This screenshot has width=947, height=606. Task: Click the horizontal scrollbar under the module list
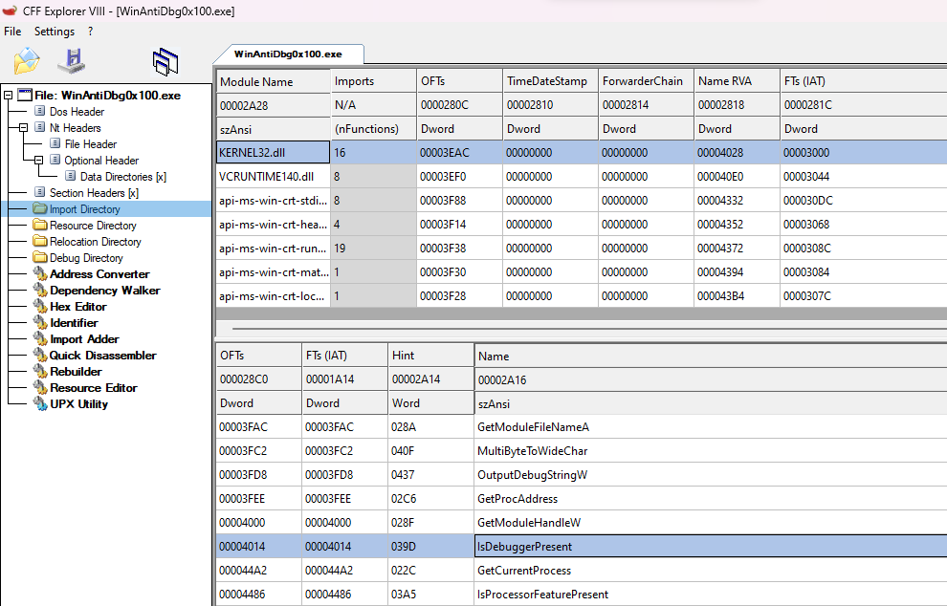click(574, 314)
